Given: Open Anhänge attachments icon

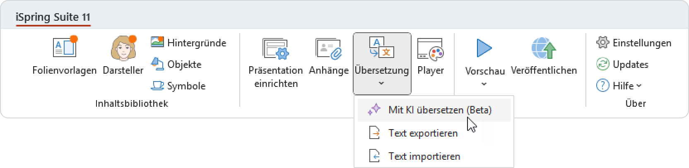Looking at the screenshot, I should 329,48.
